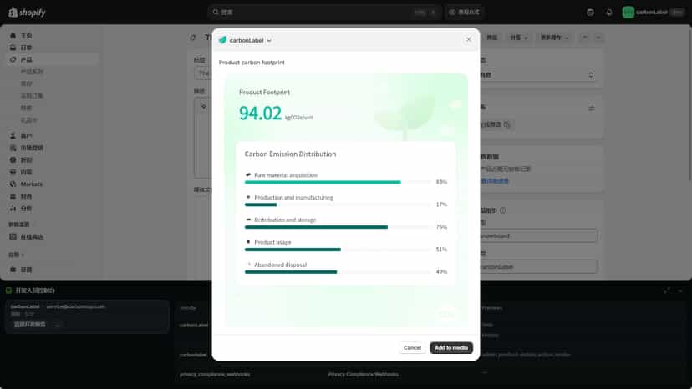Open Customers person icon in sidebar
This screenshot has height=389, width=692.
pyautogui.click(x=13, y=136)
